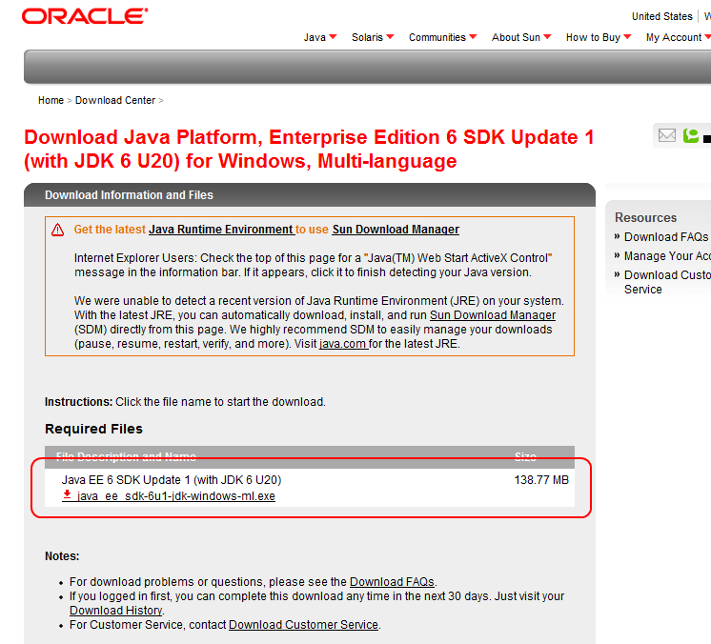Click the 138.77 MB size value
The image size is (711, 644).
[541, 480]
